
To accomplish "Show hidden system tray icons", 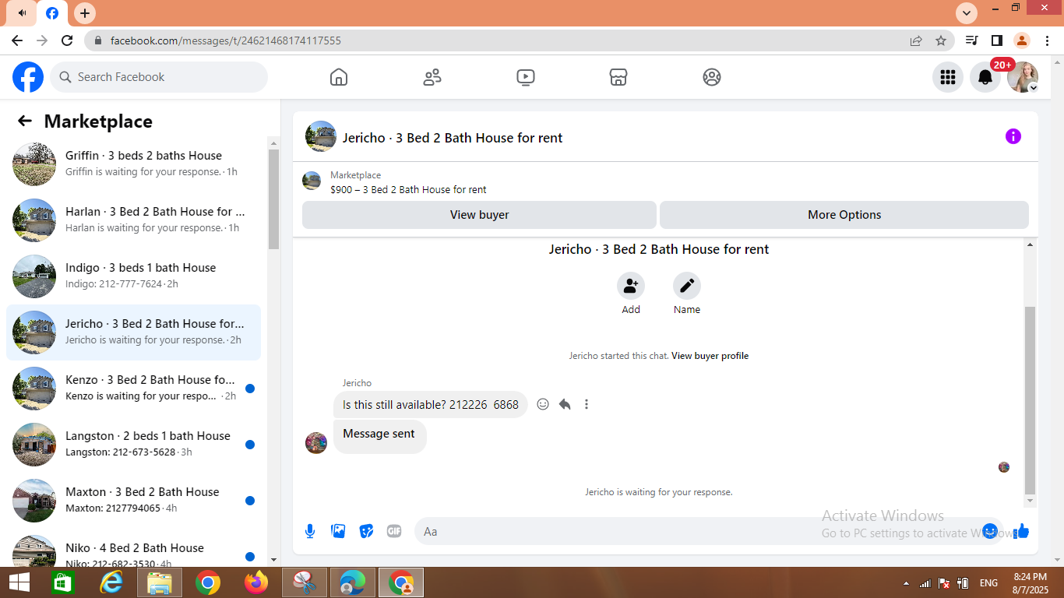I will click(905, 583).
